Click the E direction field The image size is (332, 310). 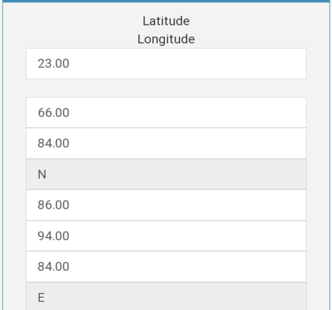tap(166, 297)
